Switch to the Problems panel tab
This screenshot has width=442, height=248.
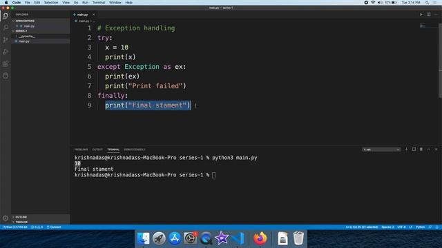[x=81, y=149]
